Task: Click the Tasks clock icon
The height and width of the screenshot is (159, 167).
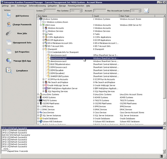Action: [46, 34]
